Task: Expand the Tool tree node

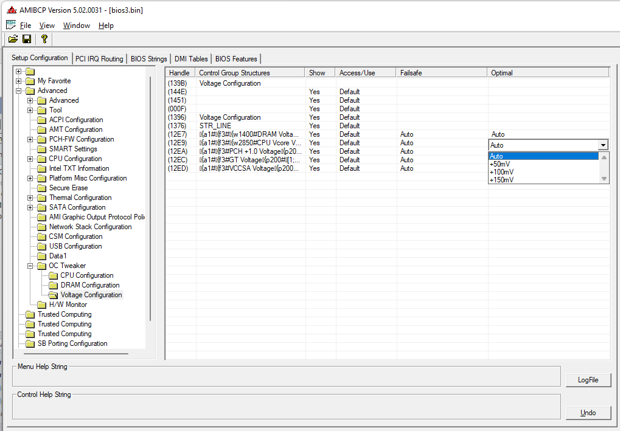Action: click(x=30, y=110)
